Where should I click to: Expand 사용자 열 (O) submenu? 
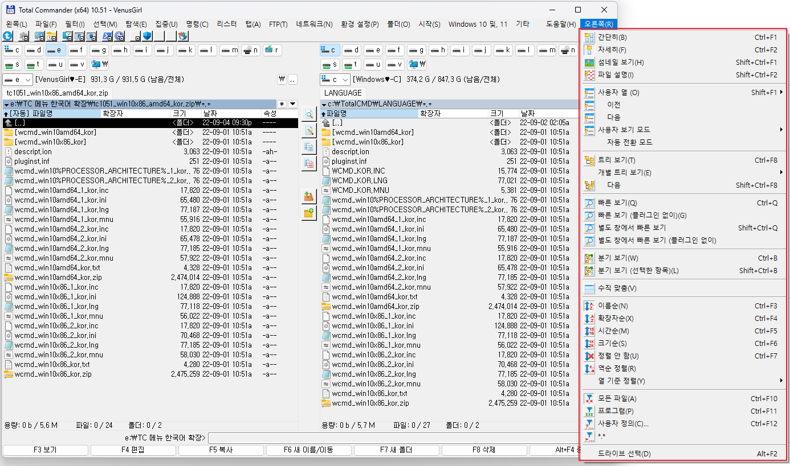[683, 93]
